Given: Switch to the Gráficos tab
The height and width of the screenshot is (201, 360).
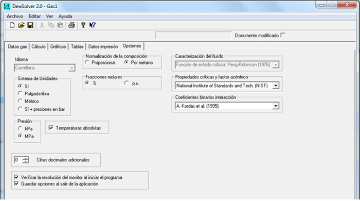Looking at the screenshot, I should (x=58, y=47).
